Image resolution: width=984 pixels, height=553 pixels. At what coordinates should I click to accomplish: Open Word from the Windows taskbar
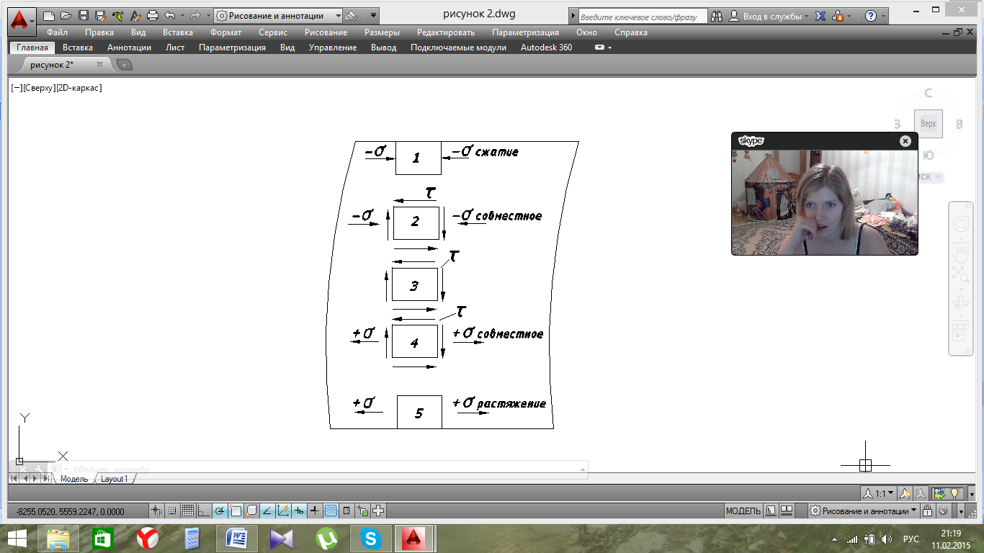point(237,538)
